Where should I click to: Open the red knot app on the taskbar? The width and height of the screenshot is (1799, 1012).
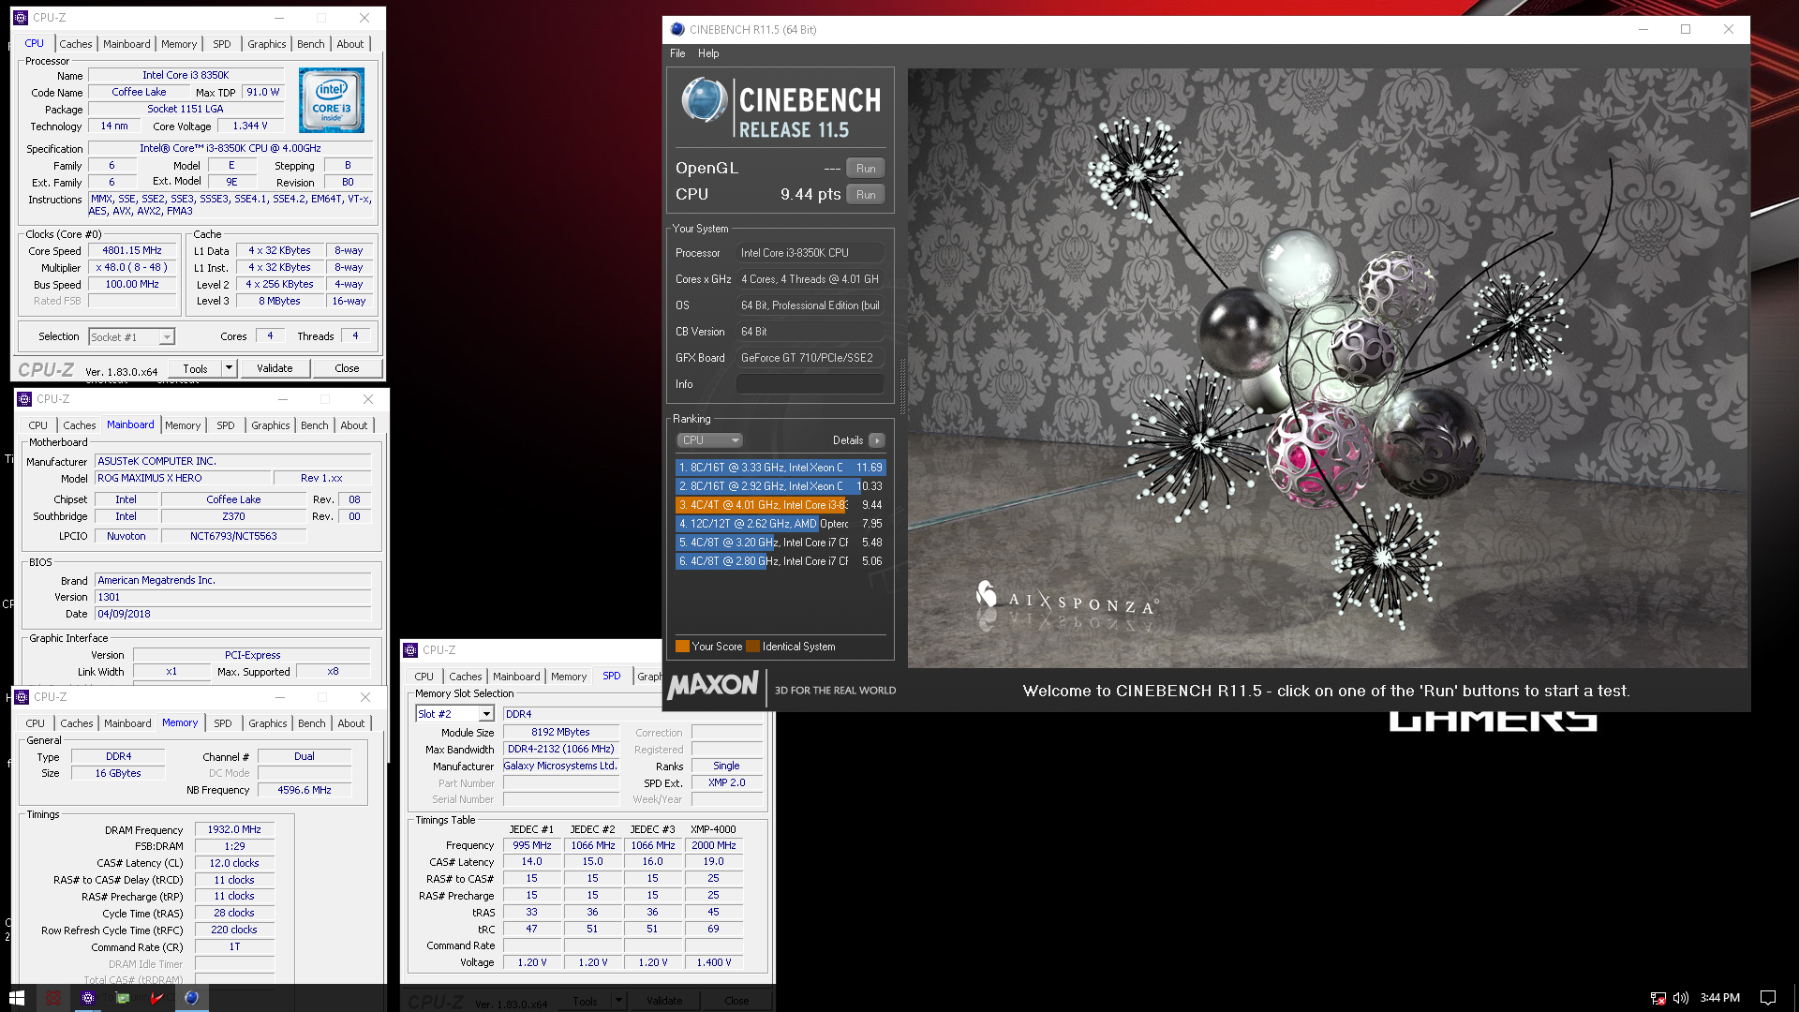pos(52,998)
